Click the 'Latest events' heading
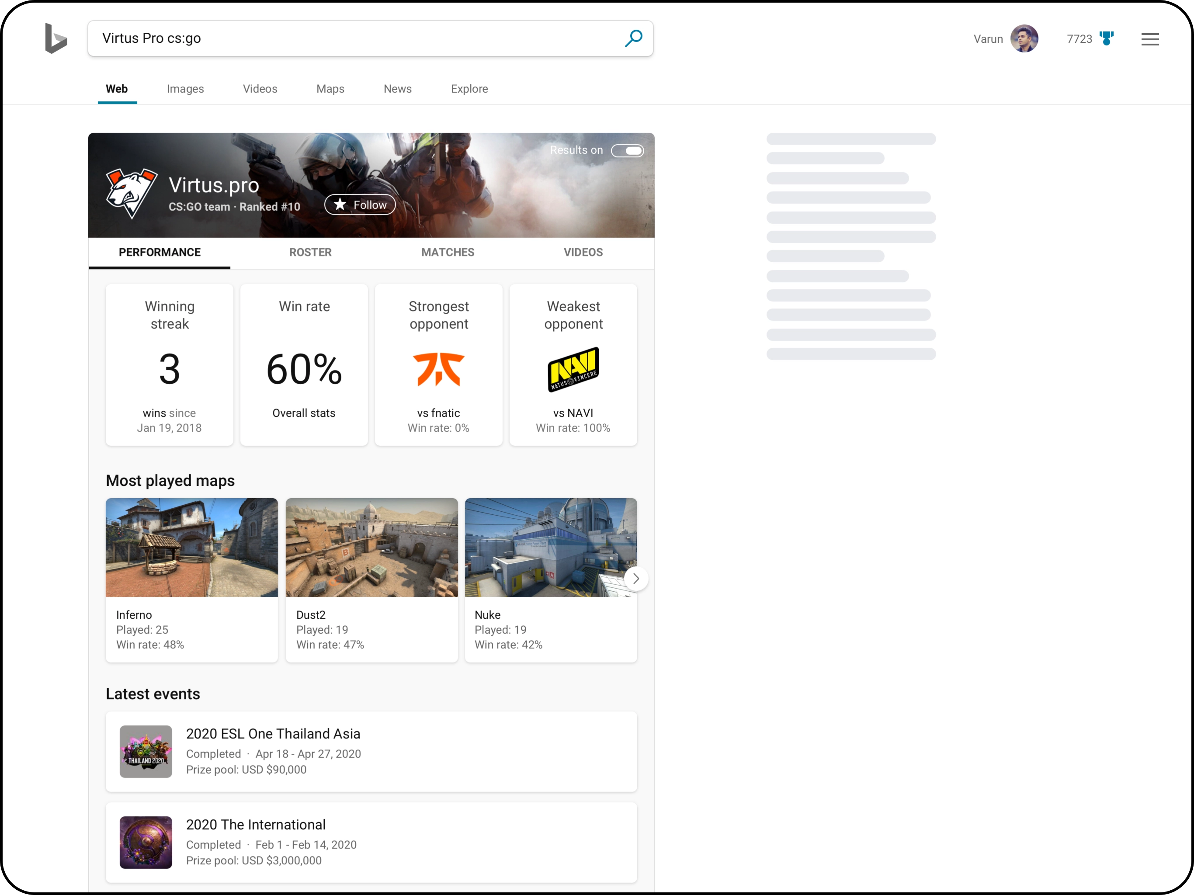 (153, 694)
